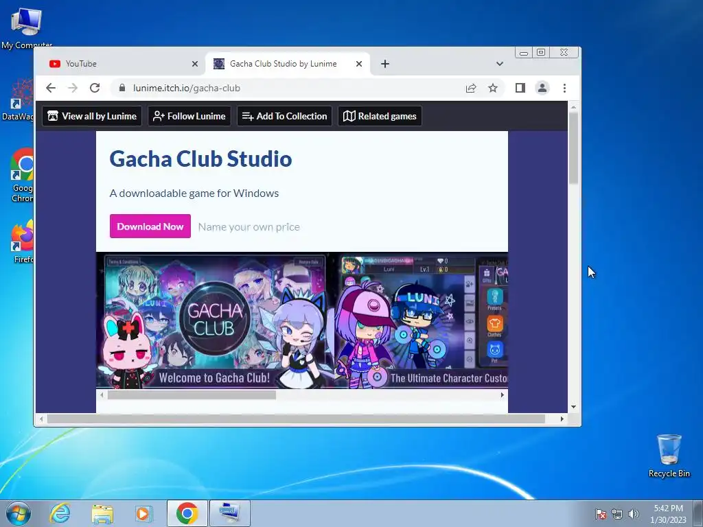Select the Firefox desktop shortcut

point(23,241)
